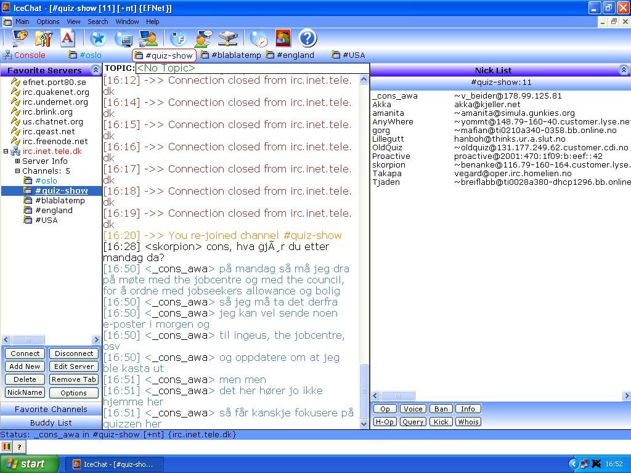Click the Kick button
This screenshot has height=473, width=631.
(441, 422)
